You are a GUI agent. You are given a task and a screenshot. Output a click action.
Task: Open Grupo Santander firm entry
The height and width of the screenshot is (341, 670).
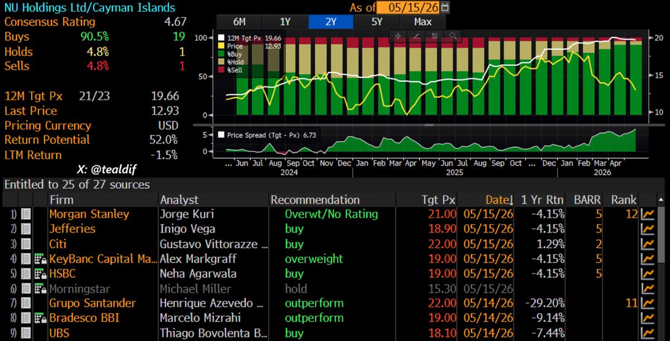[x=92, y=304]
